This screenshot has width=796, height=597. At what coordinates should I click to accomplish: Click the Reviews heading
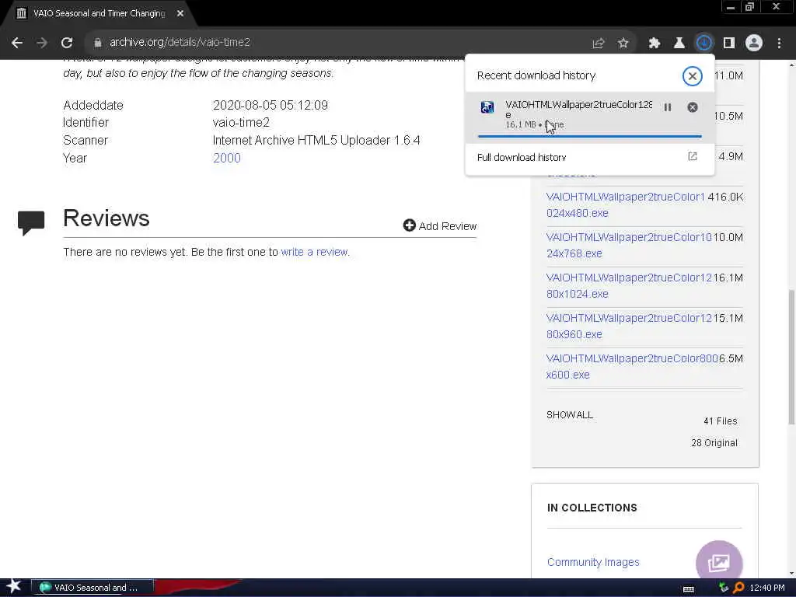pyautogui.click(x=106, y=218)
